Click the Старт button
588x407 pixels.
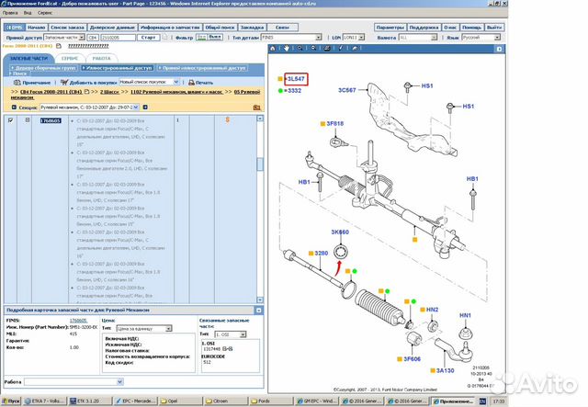[149, 38]
